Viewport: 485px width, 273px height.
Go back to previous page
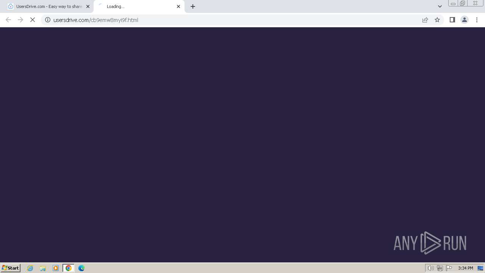coord(8,20)
